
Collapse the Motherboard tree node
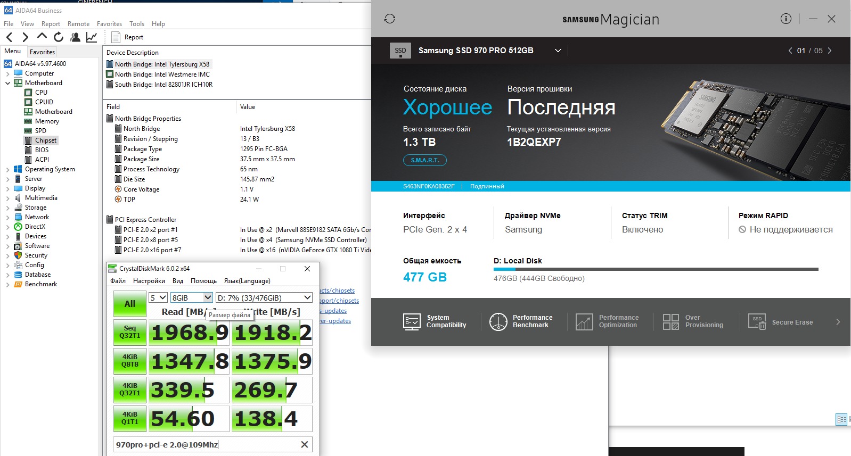pos(7,83)
